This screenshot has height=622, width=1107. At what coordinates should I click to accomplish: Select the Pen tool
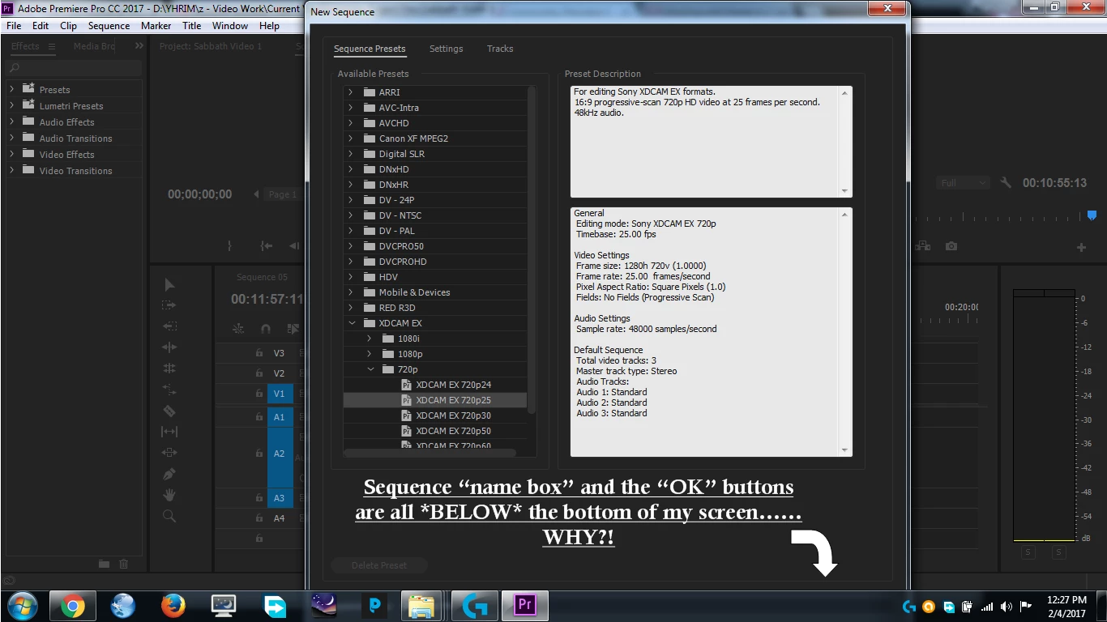pos(169,474)
